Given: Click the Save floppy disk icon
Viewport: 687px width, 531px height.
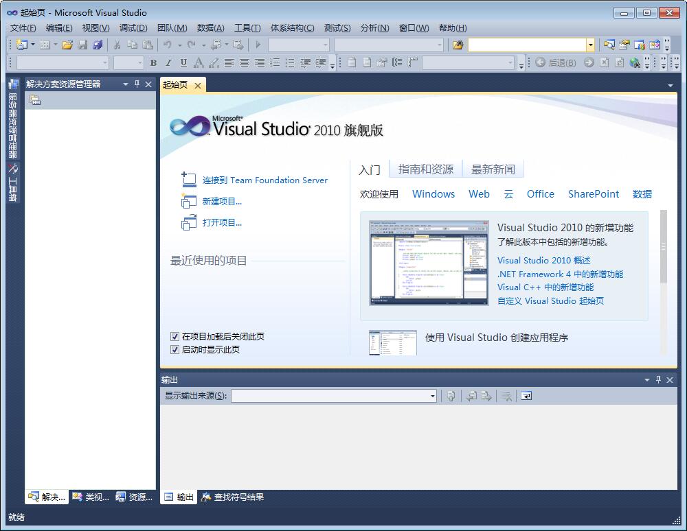Looking at the screenshot, I should tap(82, 45).
